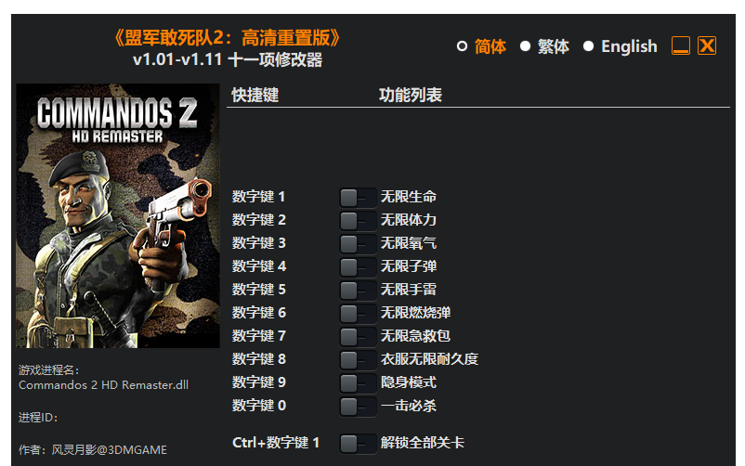Click the 游戏进程名 label
The width and height of the screenshot is (745, 466).
click(x=49, y=370)
